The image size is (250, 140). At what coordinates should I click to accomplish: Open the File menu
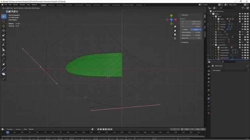coord(6,5)
